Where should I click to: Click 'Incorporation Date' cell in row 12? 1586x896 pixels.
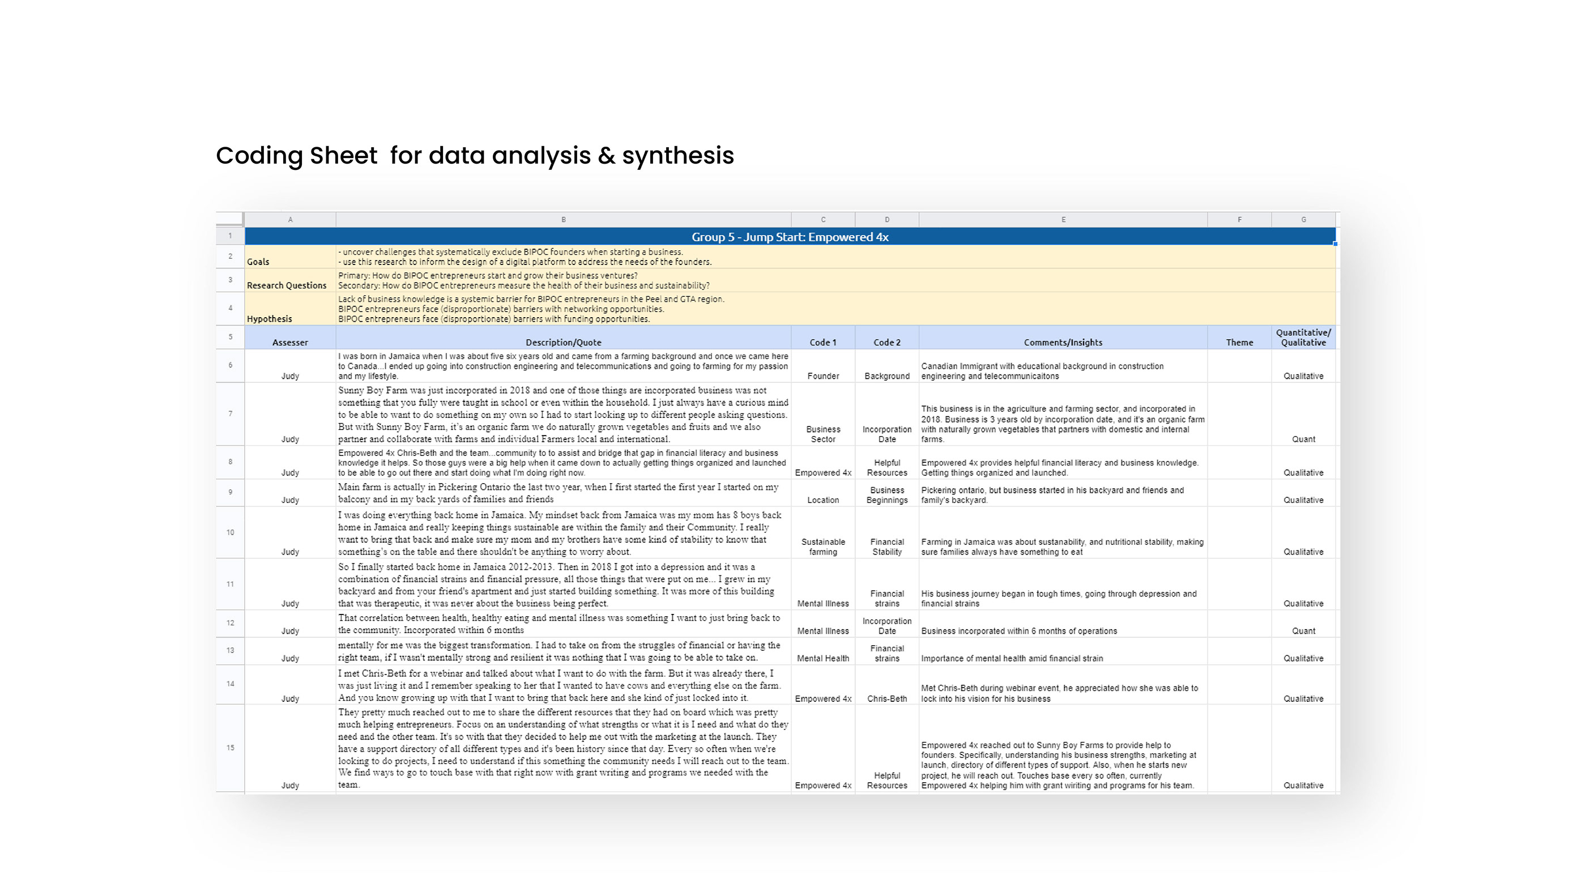[886, 624]
